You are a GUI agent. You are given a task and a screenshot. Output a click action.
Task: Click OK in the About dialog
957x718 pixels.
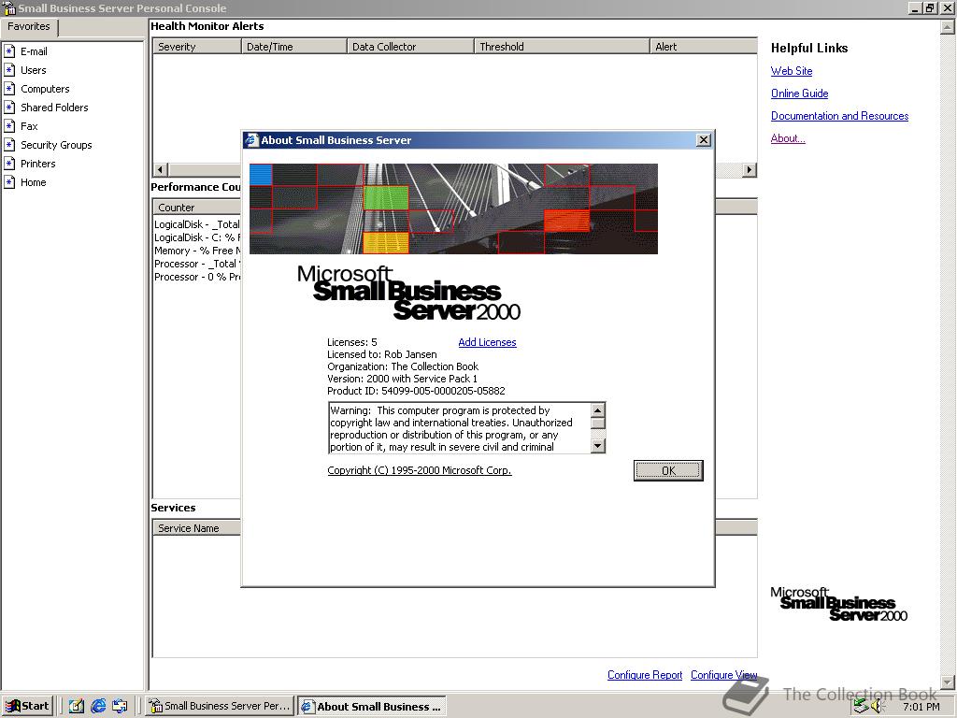[x=668, y=470]
